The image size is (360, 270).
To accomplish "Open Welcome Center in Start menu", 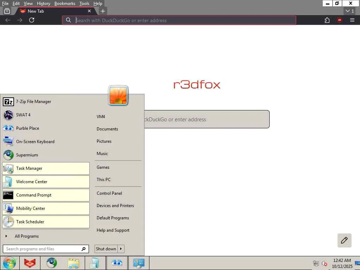I will [46, 182].
